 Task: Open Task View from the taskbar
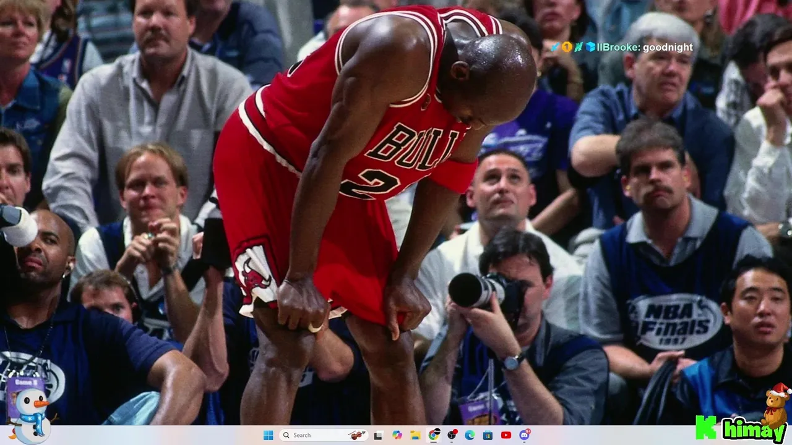tap(378, 435)
